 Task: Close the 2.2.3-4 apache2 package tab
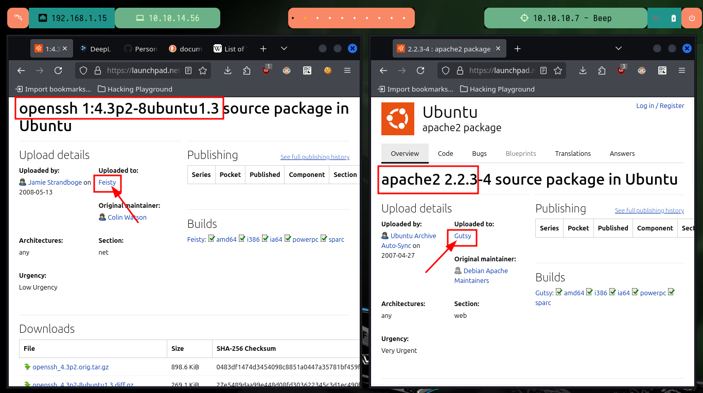click(x=497, y=49)
